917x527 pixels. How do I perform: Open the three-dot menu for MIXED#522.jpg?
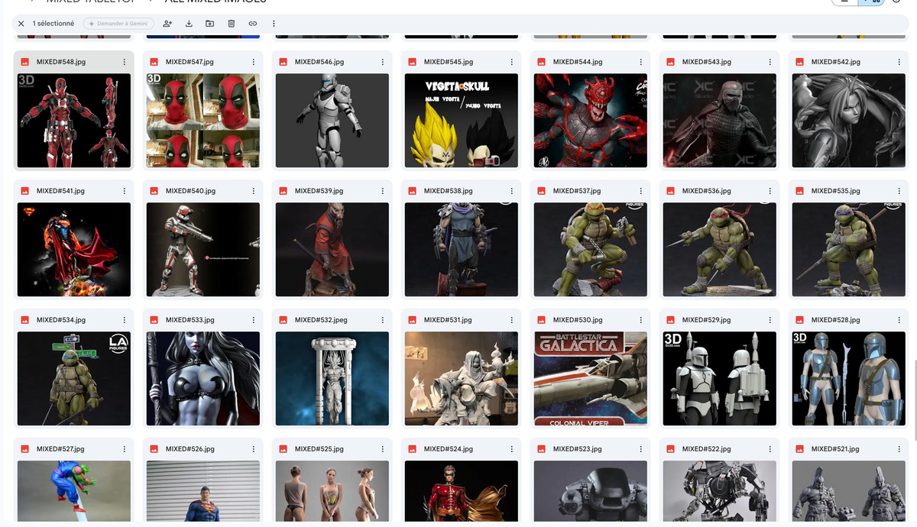pos(770,449)
